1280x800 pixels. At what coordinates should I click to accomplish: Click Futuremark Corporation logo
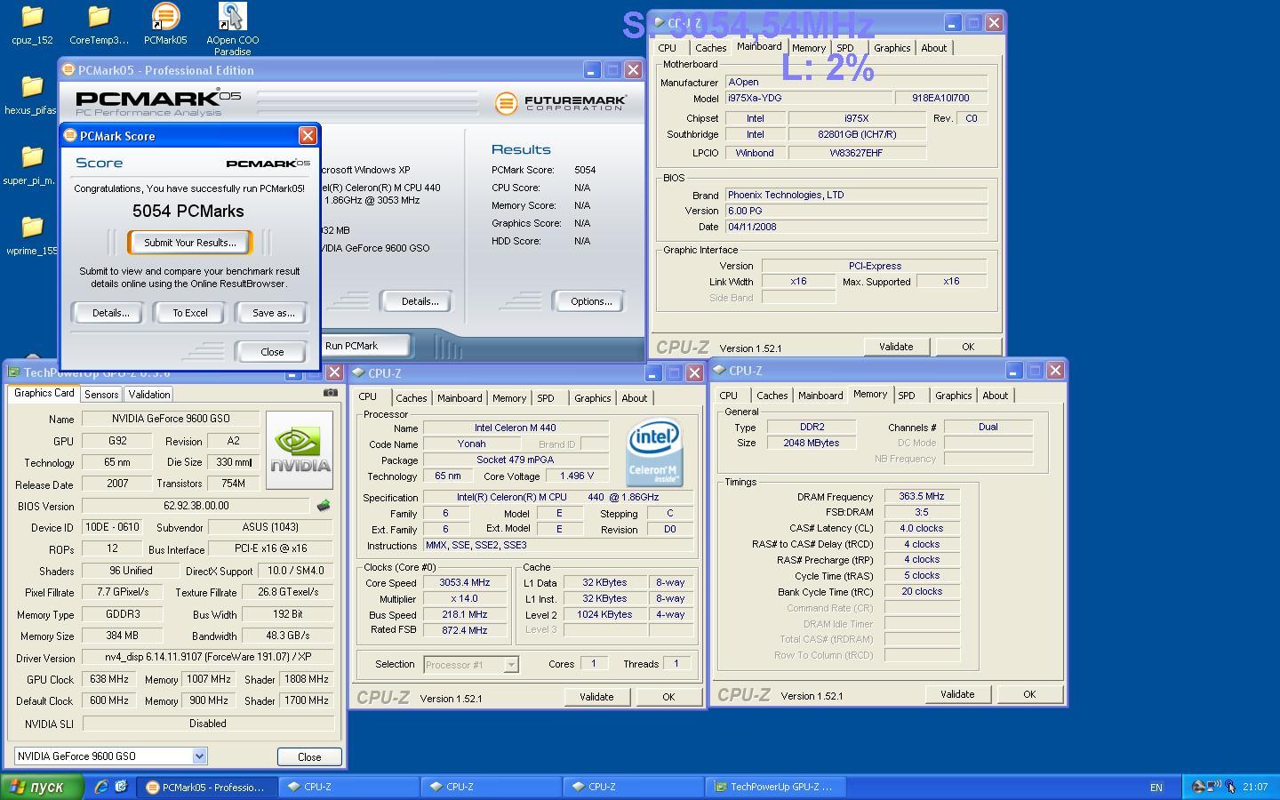(x=561, y=103)
